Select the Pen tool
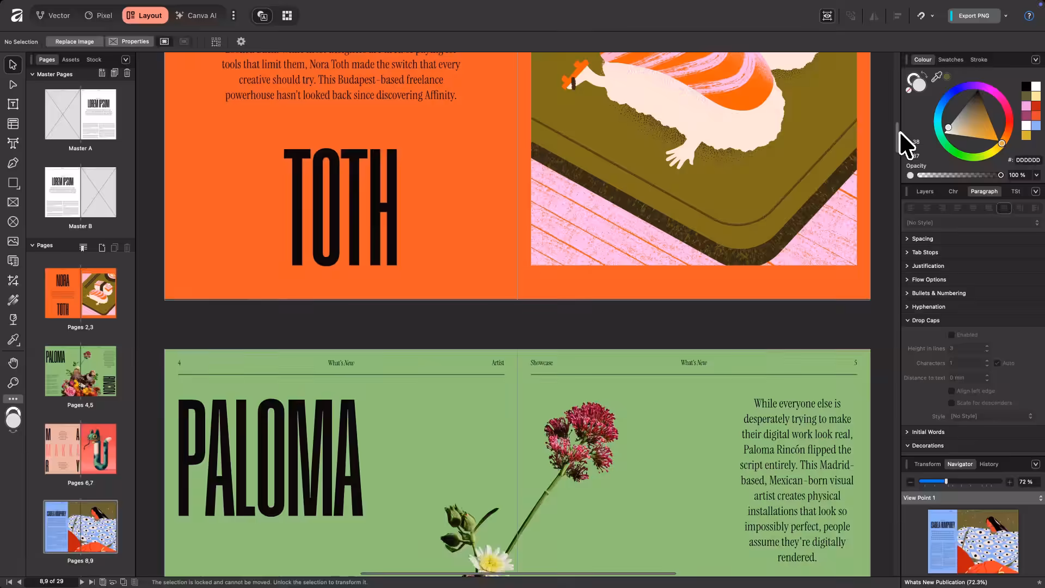This screenshot has width=1045, height=588. pyautogui.click(x=13, y=163)
